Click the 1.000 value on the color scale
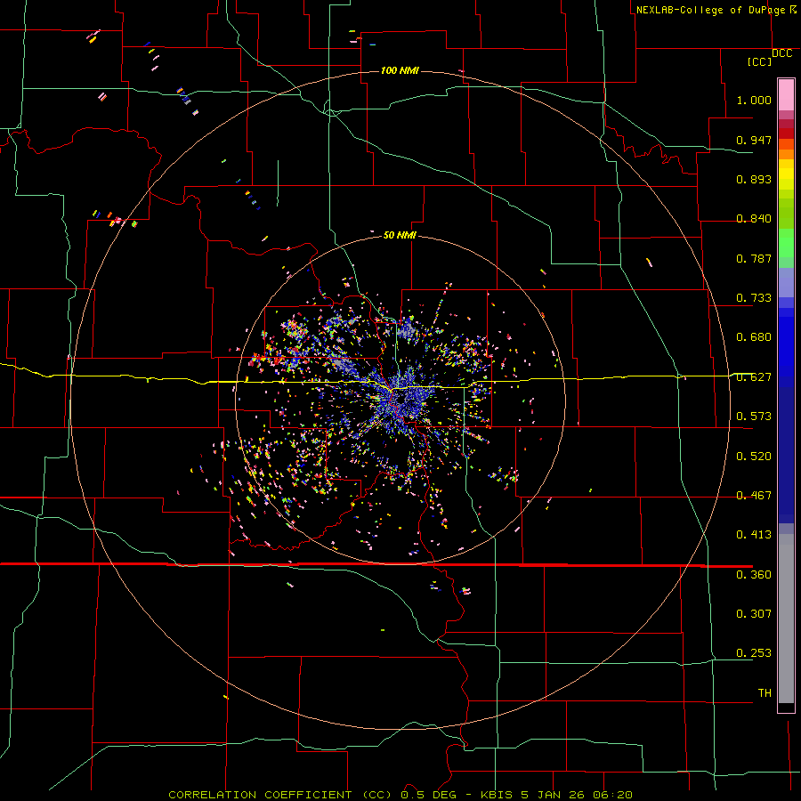Viewport: 801px width, 801px height. click(754, 100)
